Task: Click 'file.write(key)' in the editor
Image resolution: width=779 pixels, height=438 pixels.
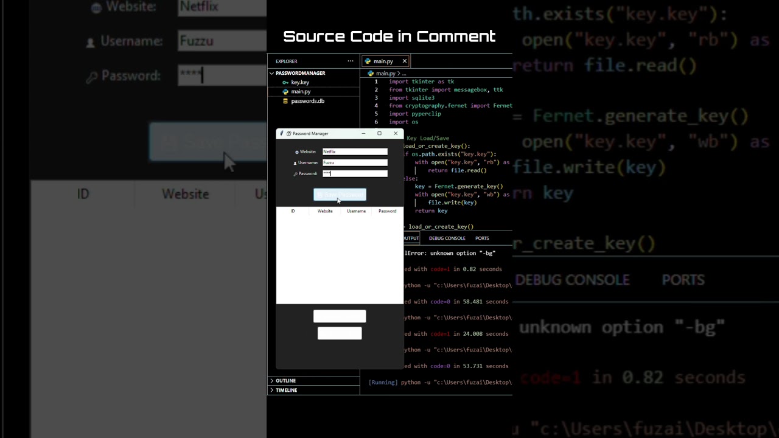Action: click(x=452, y=203)
